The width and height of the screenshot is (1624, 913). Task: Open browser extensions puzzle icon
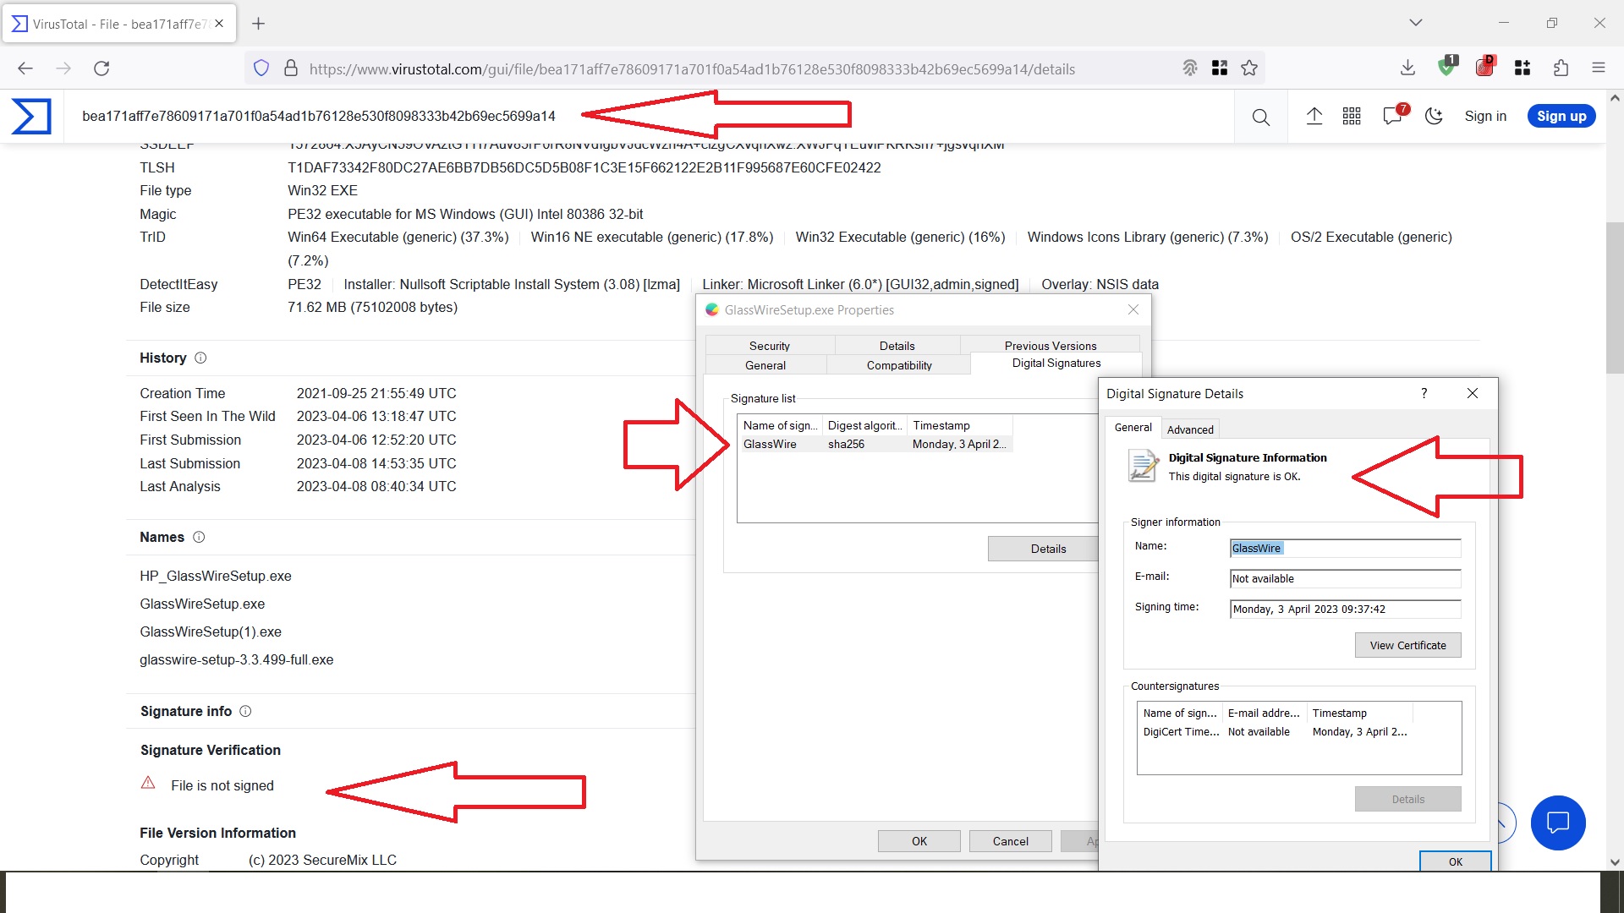pyautogui.click(x=1561, y=68)
